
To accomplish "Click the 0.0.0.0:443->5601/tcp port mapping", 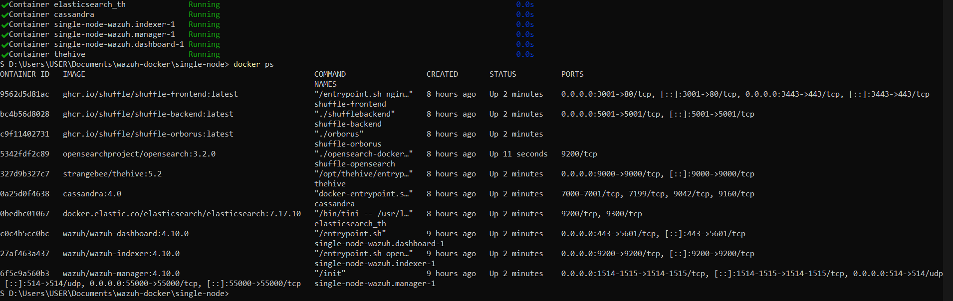I will [x=608, y=234].
